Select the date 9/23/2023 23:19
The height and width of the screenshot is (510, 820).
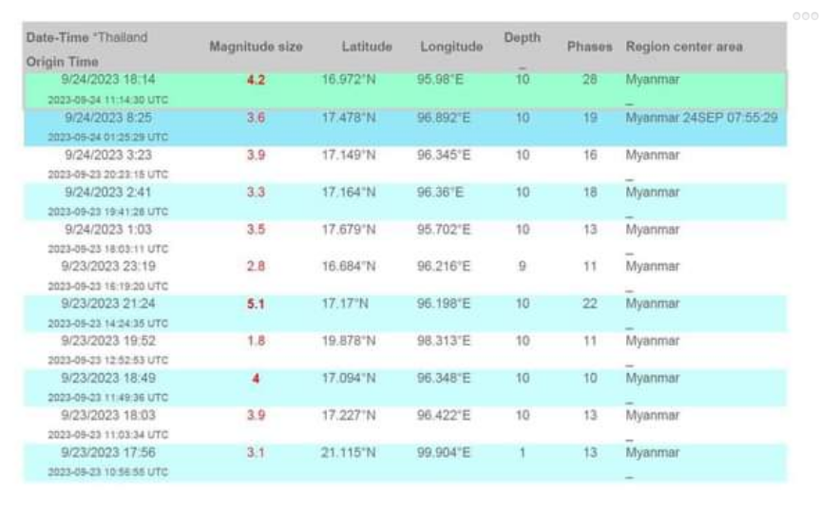108,267
